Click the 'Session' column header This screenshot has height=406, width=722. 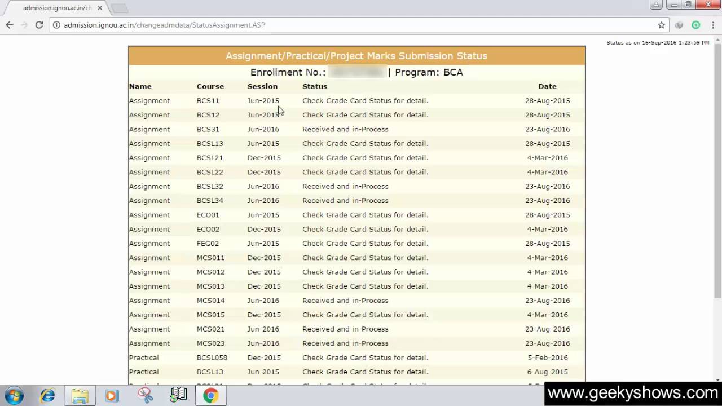(262, 86)
